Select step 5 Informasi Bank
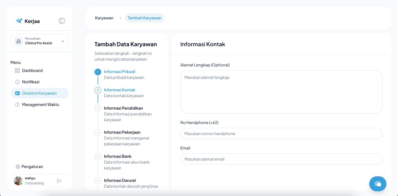 point(117,156)
